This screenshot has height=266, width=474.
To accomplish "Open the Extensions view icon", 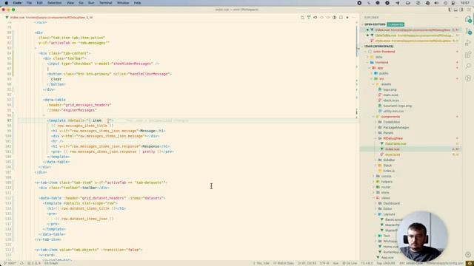I will tap(468, 55).
